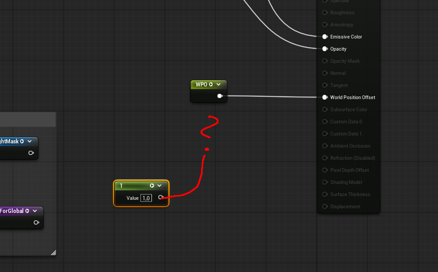Click the Ambient Occlusion input pin

click(x=325, y=146)
